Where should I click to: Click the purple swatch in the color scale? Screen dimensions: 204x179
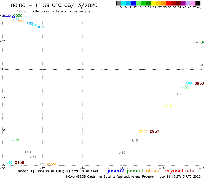coord(183,4)
